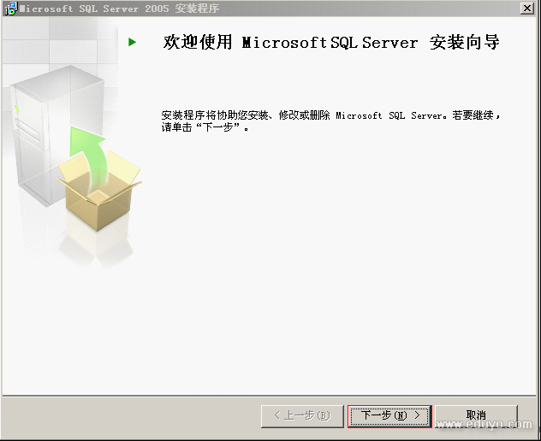Click the installer icon in the title bar
Screen dimensions: 541x441
coord(10,8)
